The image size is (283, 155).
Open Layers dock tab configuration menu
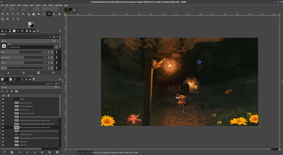60,79
